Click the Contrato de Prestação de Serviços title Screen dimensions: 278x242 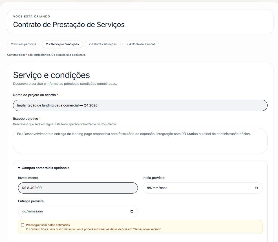tap(69, 25)
